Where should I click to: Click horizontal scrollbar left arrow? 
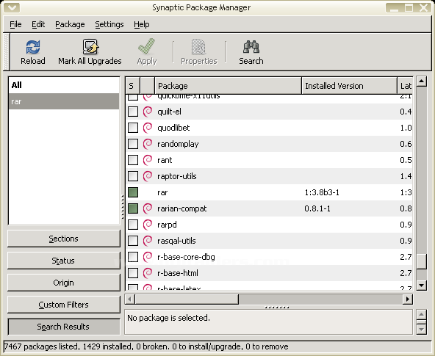coord(130,299)
